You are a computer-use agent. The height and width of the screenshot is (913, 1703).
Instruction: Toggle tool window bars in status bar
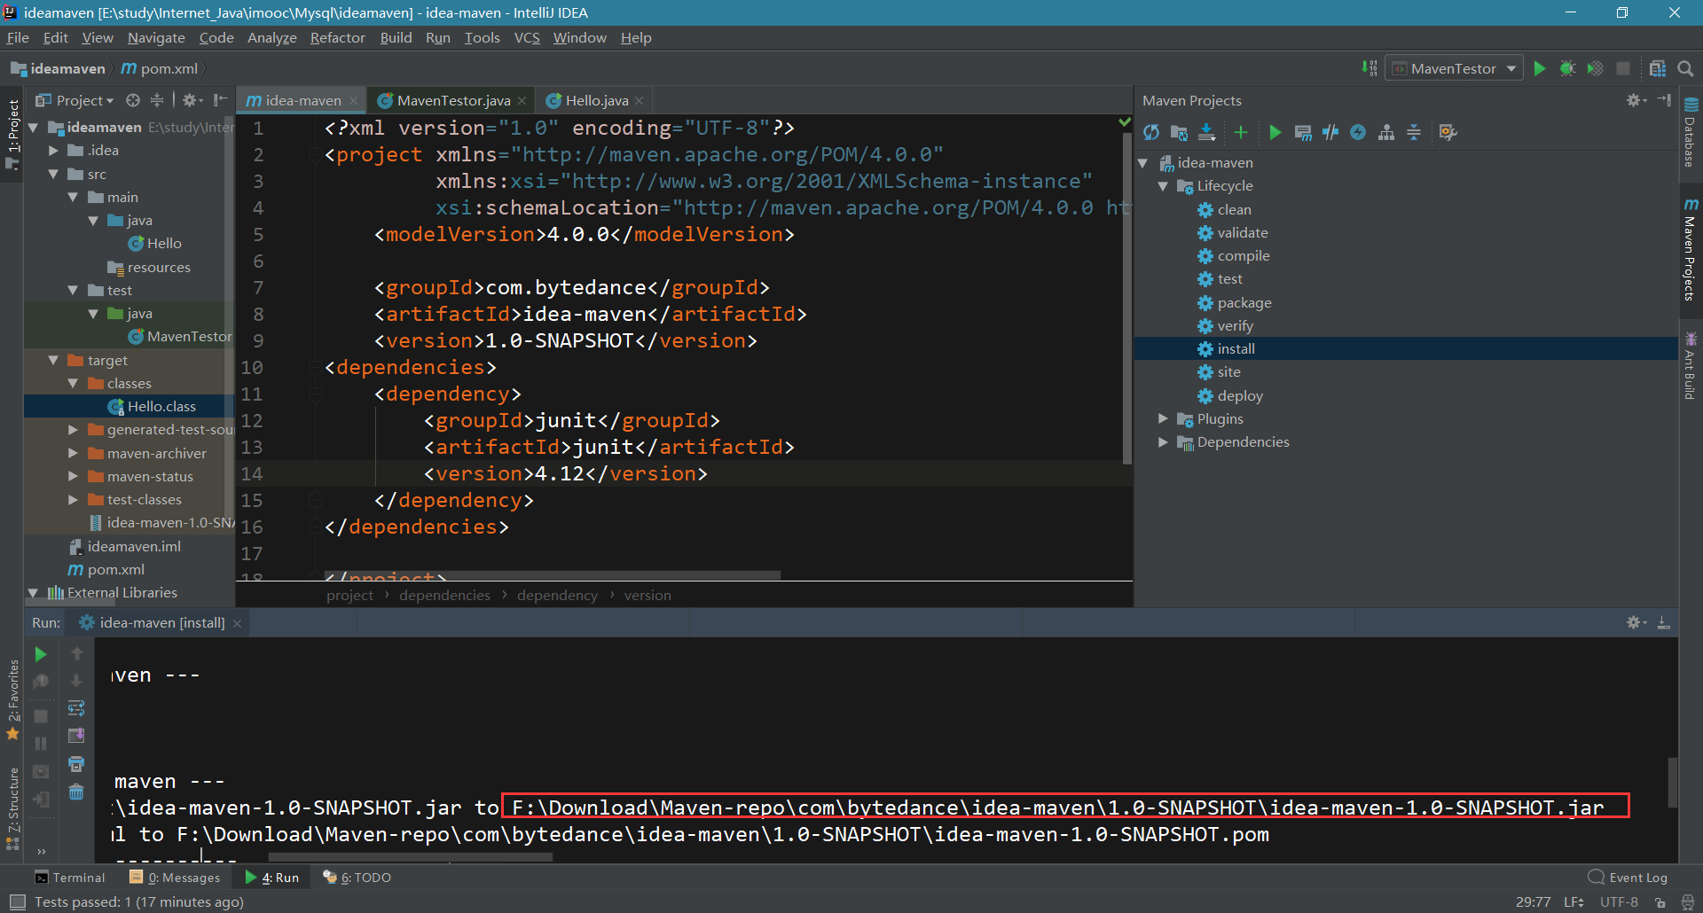click(x=16, y=901)
